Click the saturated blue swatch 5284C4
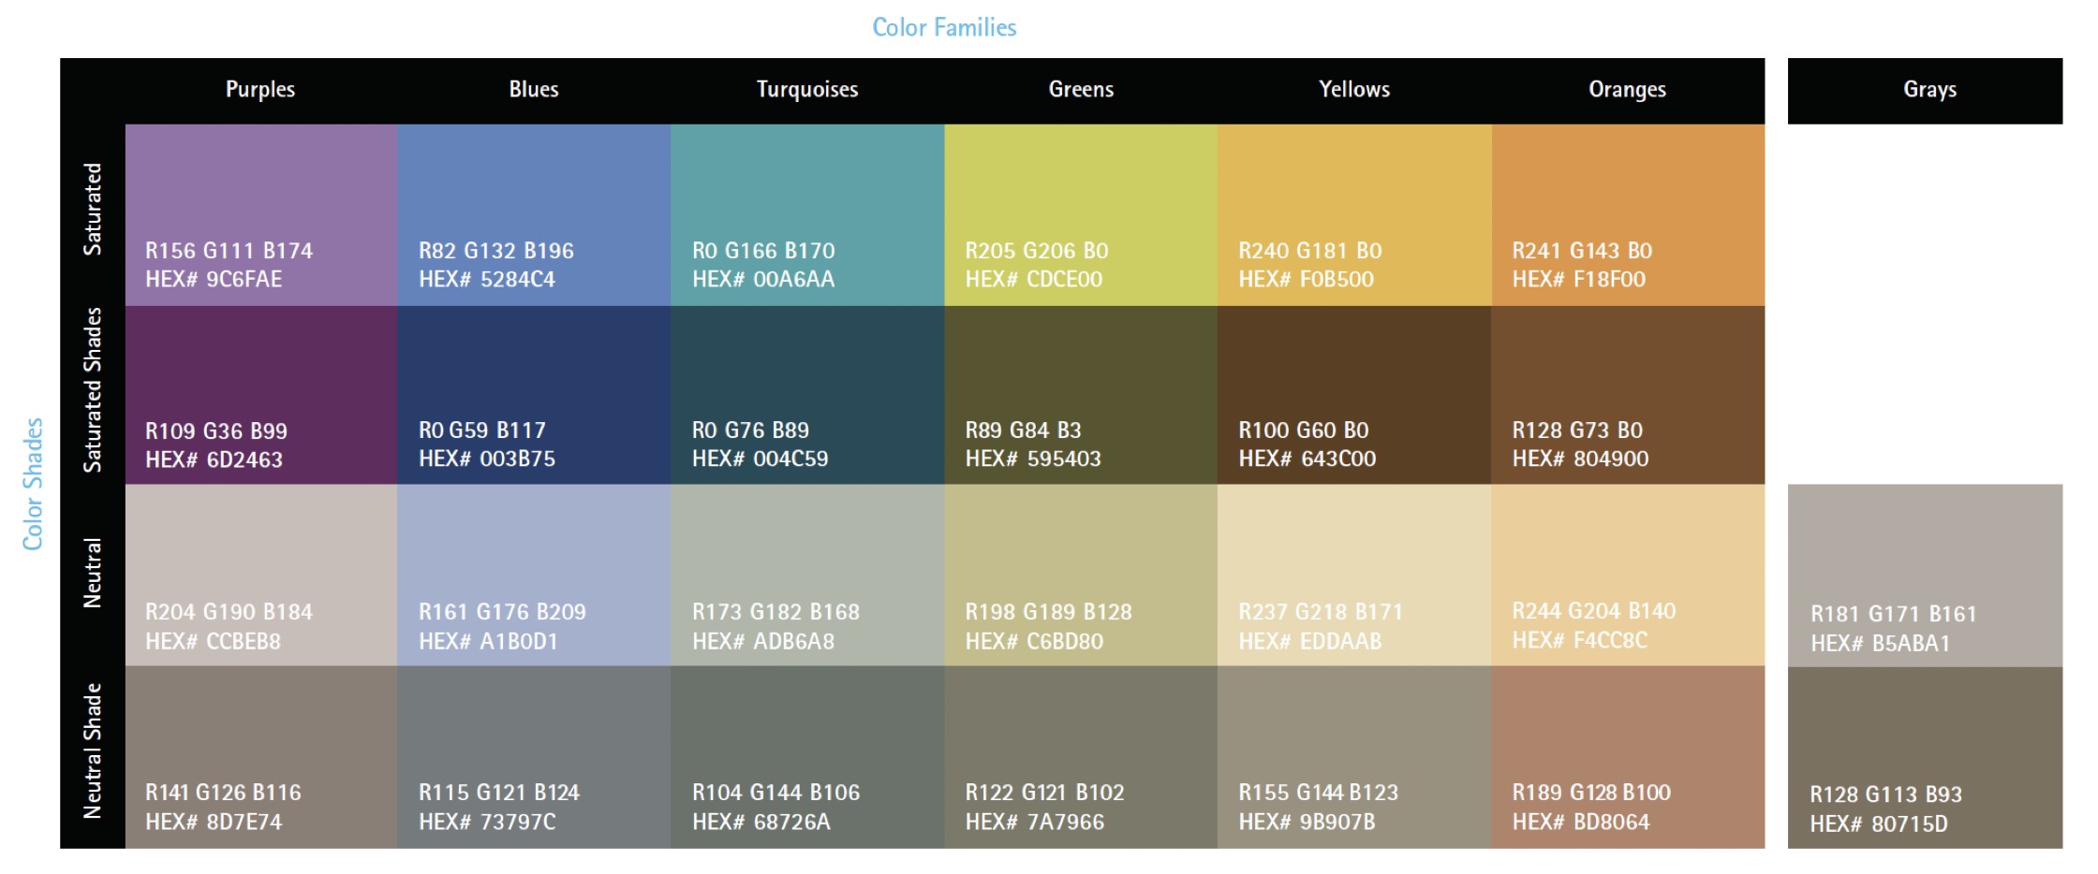 pos(533,214)
